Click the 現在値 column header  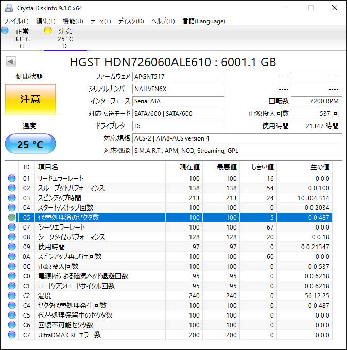click(184, 167)
